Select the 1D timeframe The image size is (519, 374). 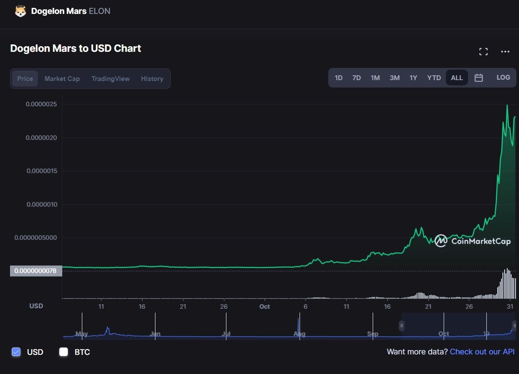tap(339, 77)
